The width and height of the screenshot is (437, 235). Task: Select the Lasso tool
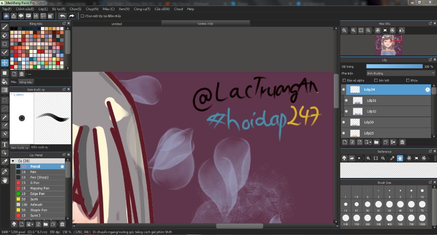tap(4, 109)
